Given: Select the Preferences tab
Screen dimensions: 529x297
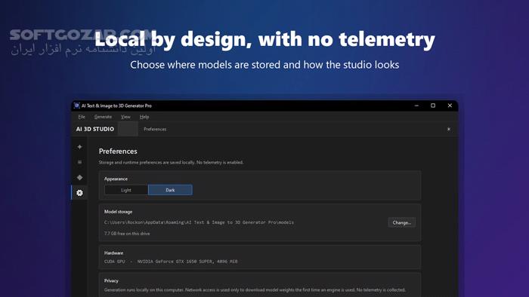Looking at the screenshot, I should point(155,129).
